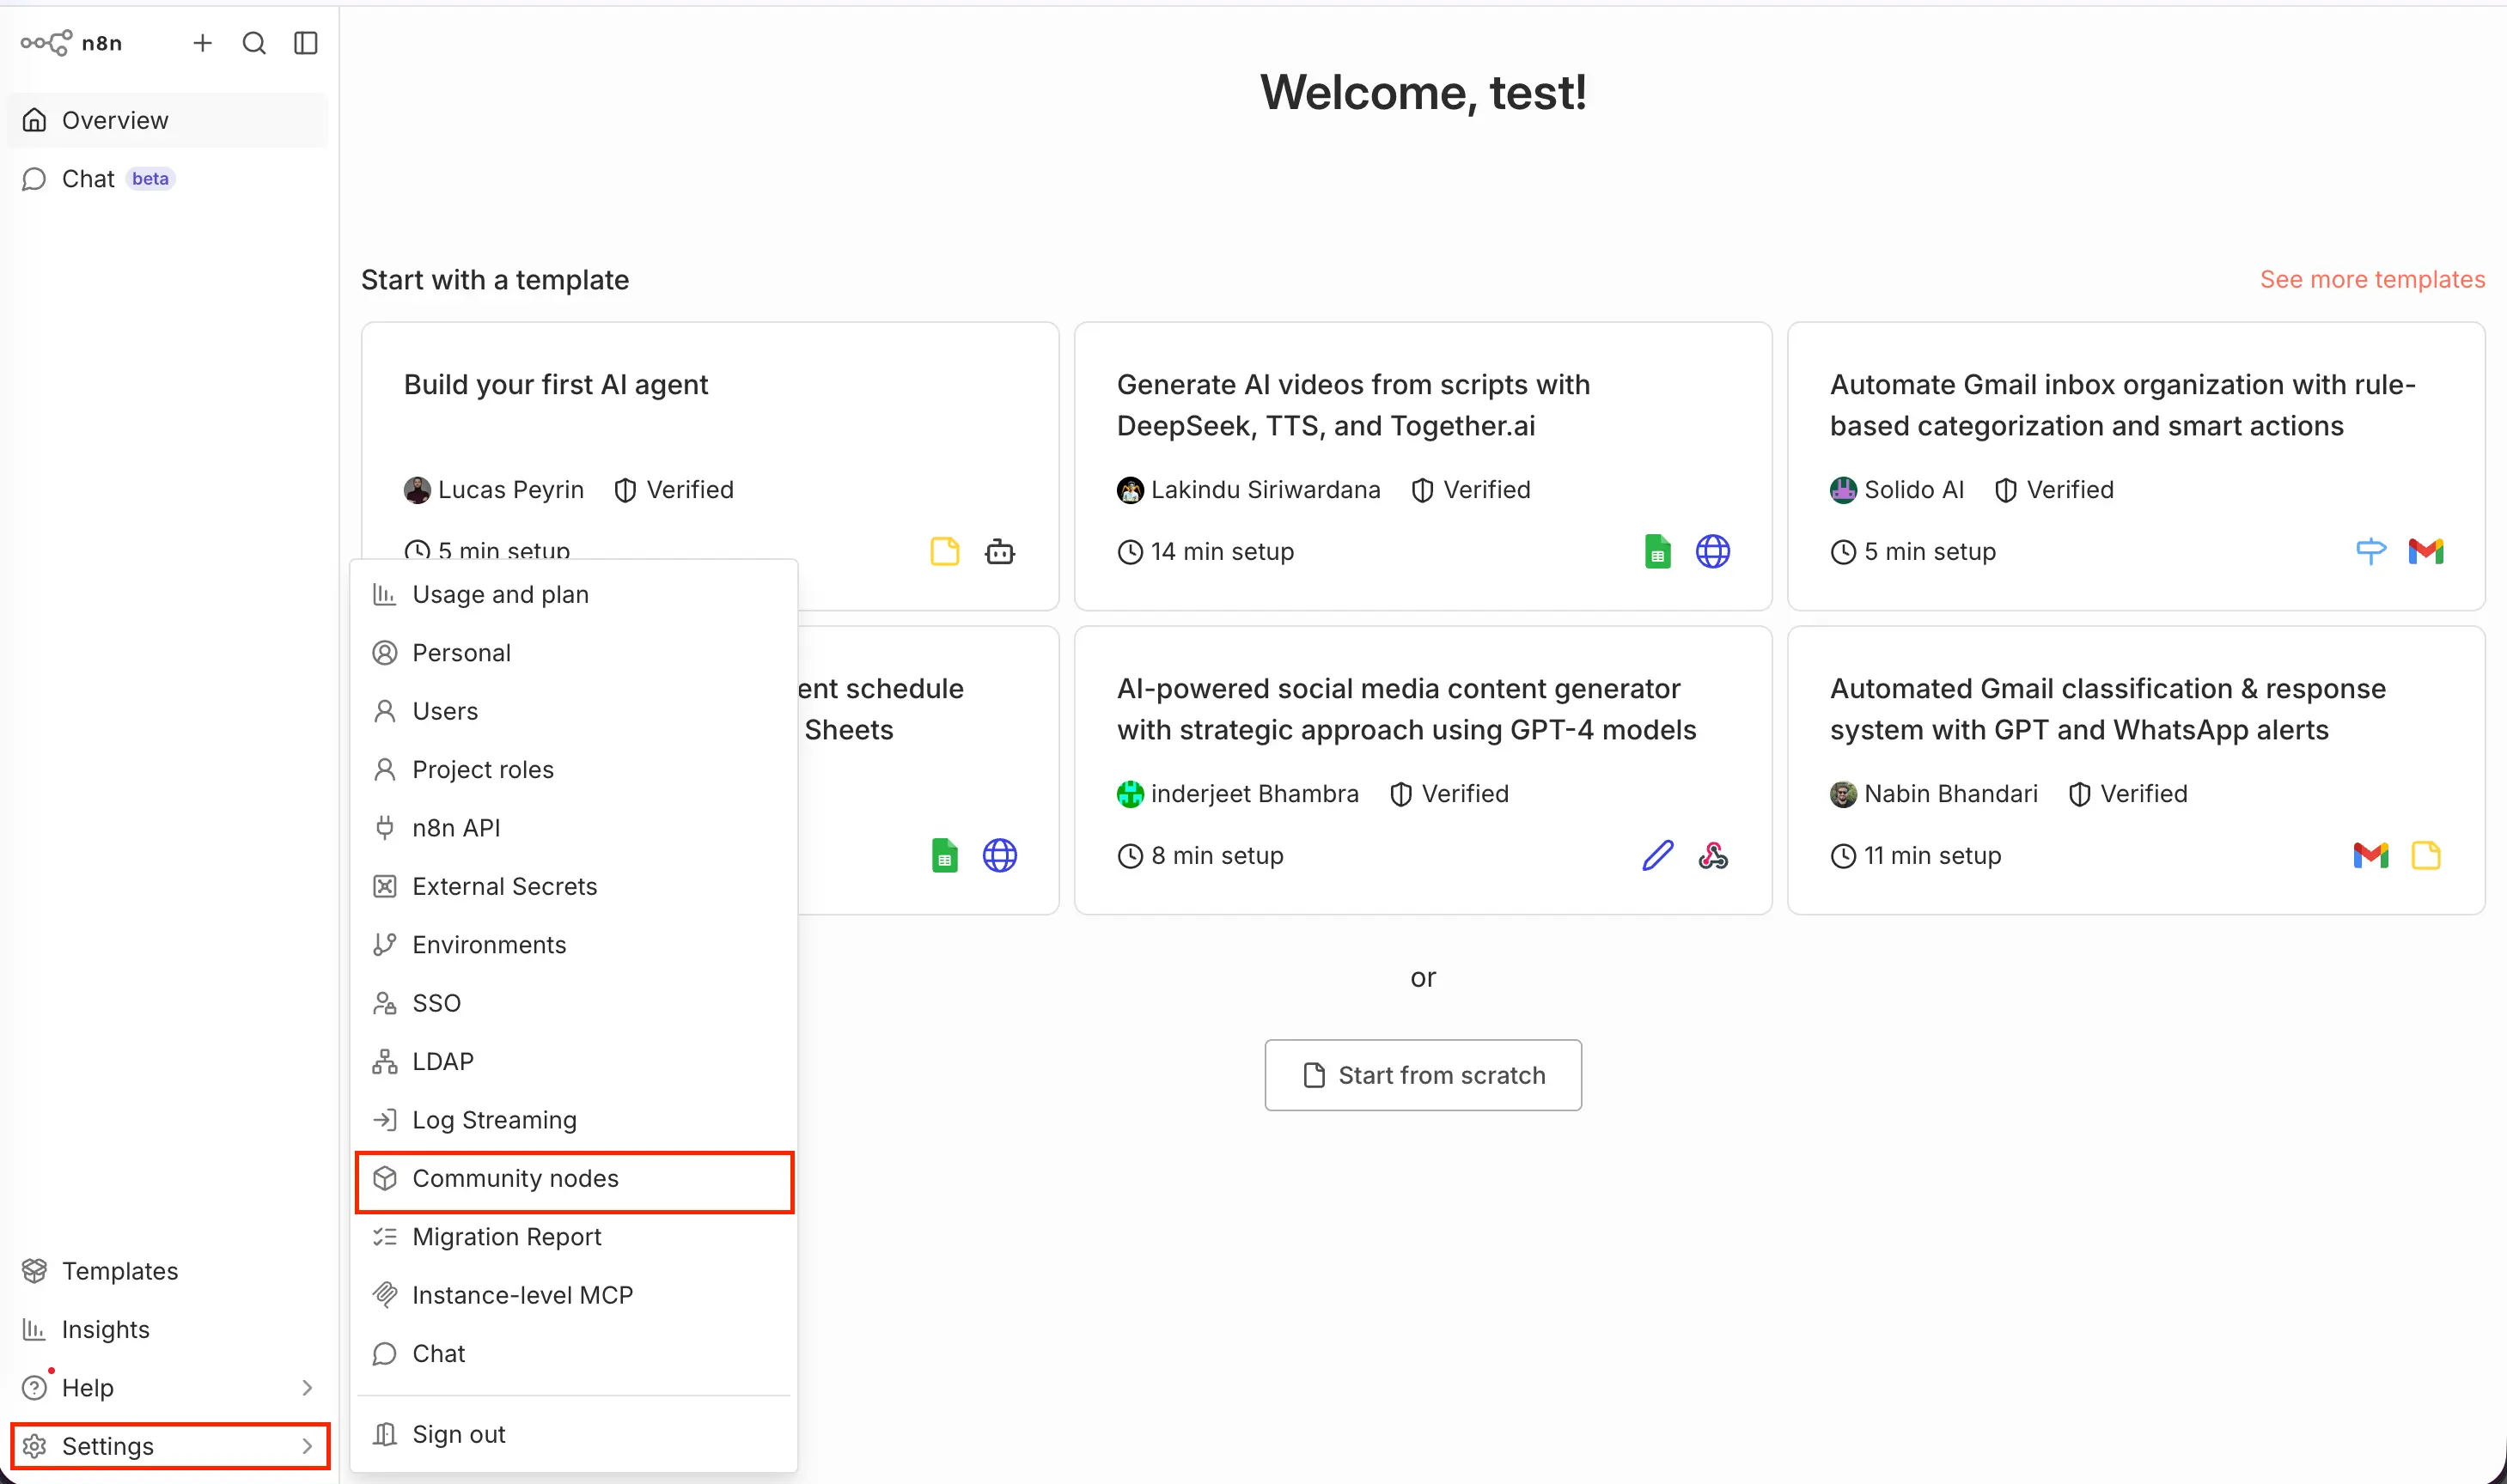Select Chat in the settings menu
The height and width of the screenshot is (1484, 2507).
pos(574,1354)
